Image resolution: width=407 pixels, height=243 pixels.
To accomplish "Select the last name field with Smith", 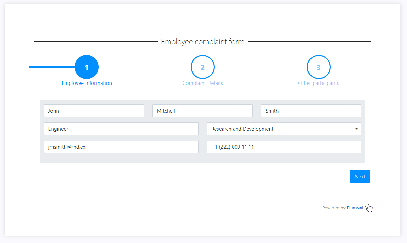I will click(x=311, y=111).
